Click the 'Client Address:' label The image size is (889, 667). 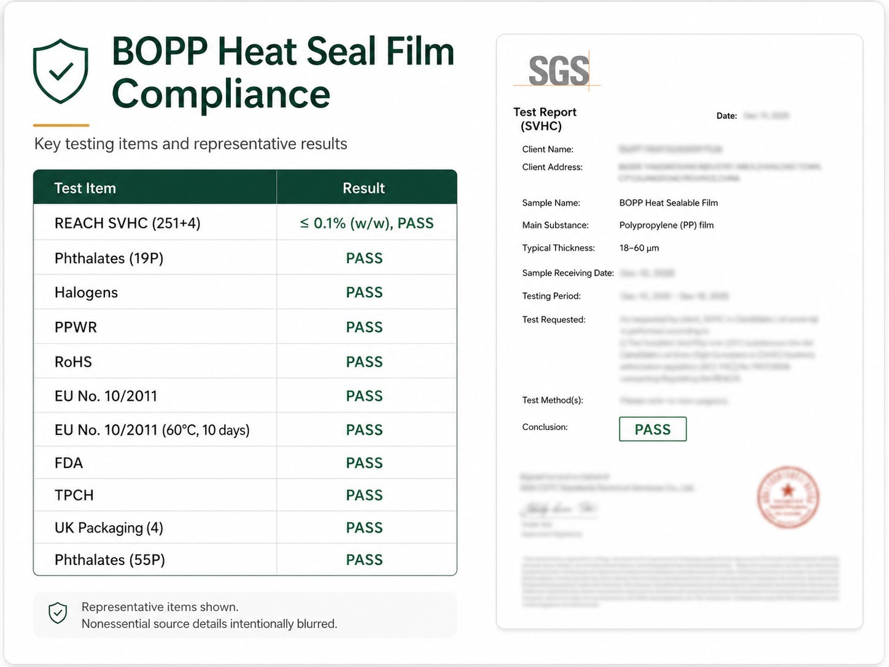[552, 167]
